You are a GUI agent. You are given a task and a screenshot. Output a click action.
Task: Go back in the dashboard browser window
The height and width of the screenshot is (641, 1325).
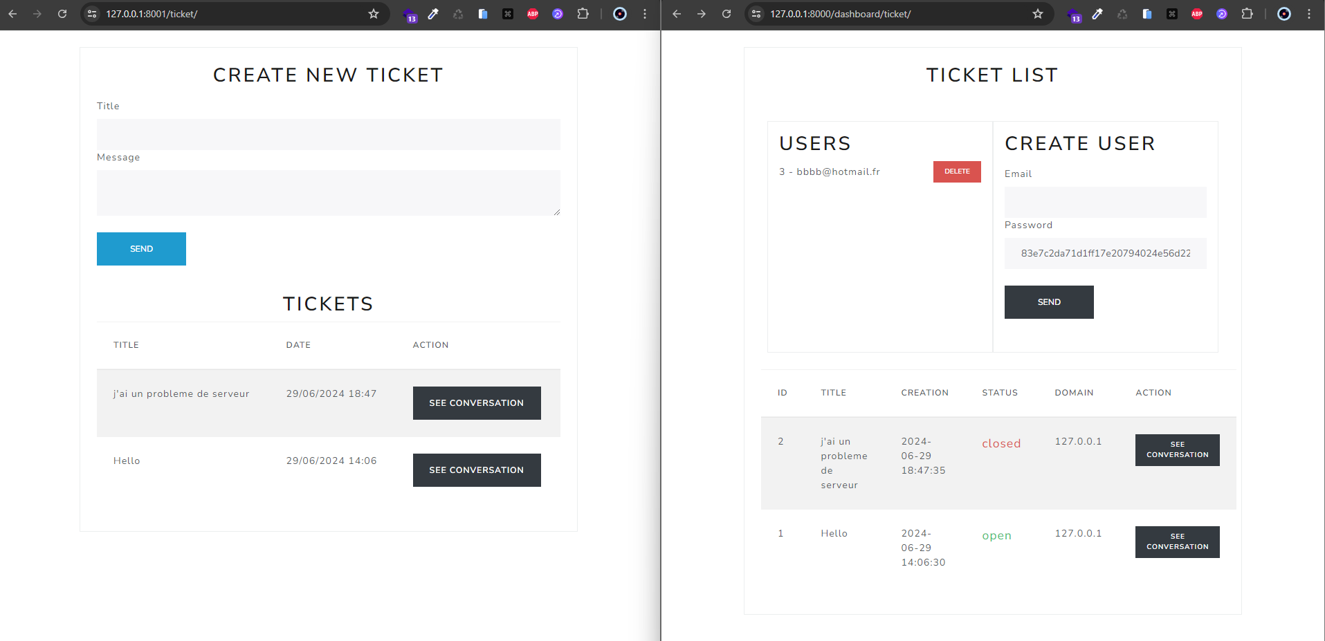pyautogui.click(x=677, y=14)
